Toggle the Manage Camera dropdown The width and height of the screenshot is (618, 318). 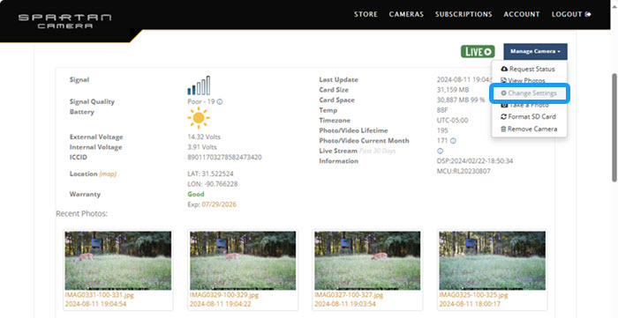tap(535, 51)
